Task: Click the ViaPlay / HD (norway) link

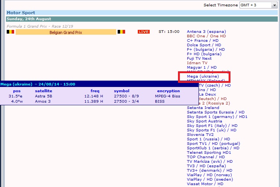Action: tap(210, 175)
